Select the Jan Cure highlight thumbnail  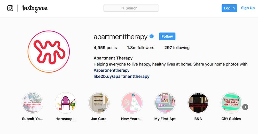click(99, 103)
